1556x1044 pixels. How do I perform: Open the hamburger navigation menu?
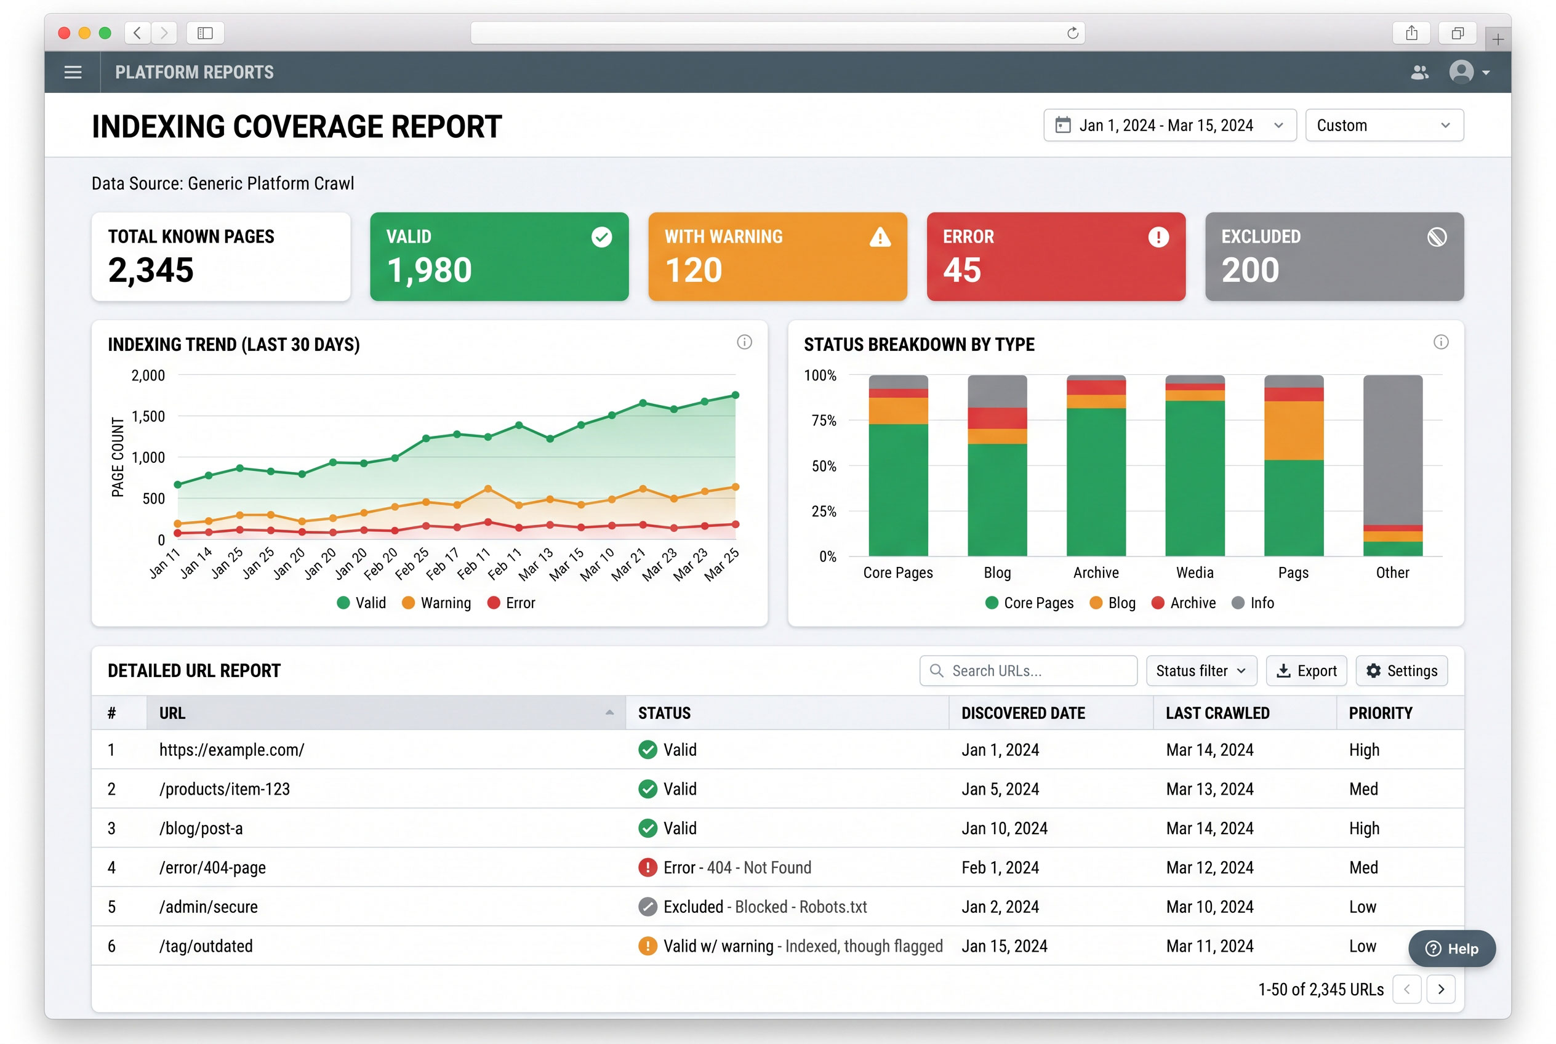(x=73, y=72)
